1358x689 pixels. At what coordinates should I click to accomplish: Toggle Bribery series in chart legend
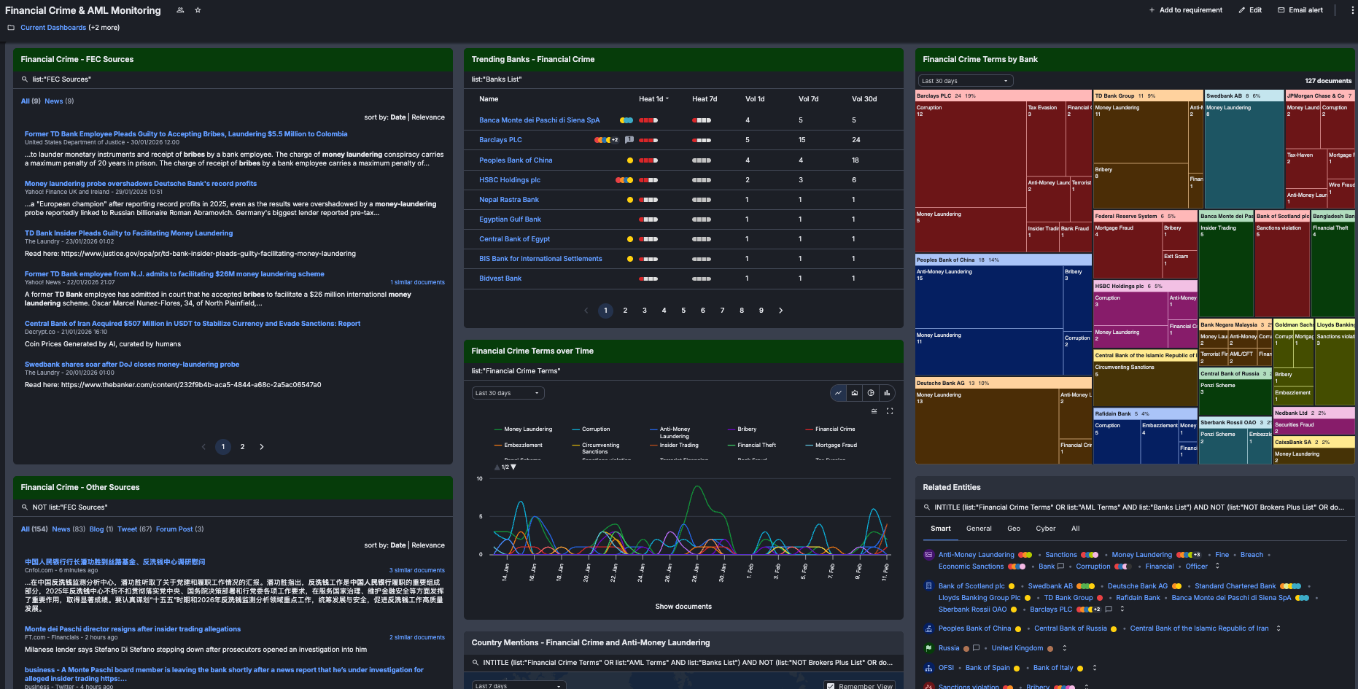pos(742,429)
